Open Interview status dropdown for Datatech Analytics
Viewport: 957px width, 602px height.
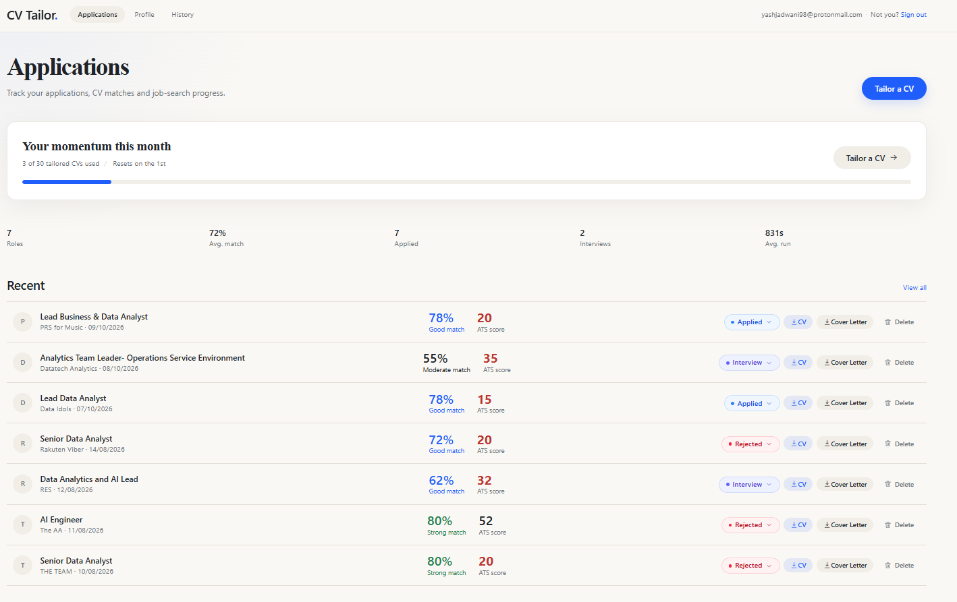749,363
